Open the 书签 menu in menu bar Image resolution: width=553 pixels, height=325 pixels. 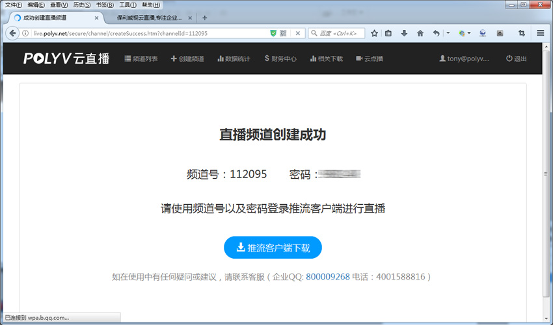(x=105, y=5)
